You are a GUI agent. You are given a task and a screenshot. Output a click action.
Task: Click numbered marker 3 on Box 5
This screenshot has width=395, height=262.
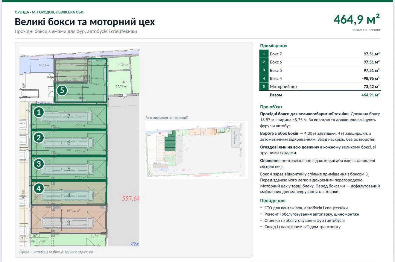pyautogui.click(x=39, y=164)
